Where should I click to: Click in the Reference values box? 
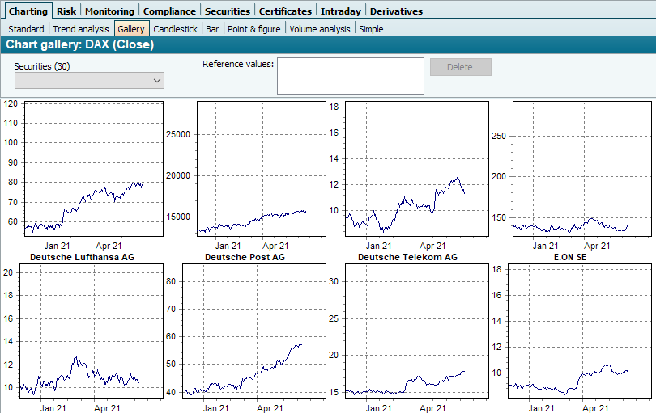coord(350,76)
